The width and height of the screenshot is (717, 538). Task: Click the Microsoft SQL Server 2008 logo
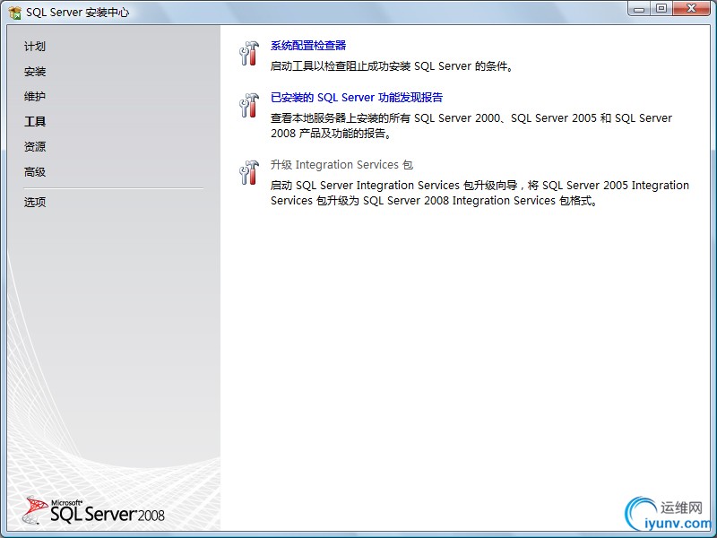coord(94,510)
